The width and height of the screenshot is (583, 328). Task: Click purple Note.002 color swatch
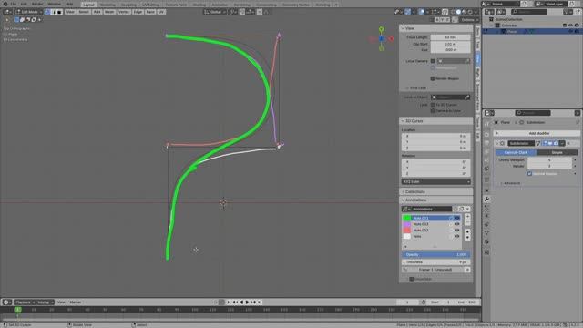407,224
